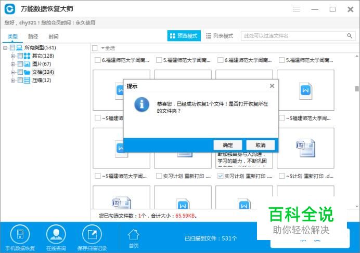Click the 其它(128) category icon
The image size is (360, 253).
27,56
